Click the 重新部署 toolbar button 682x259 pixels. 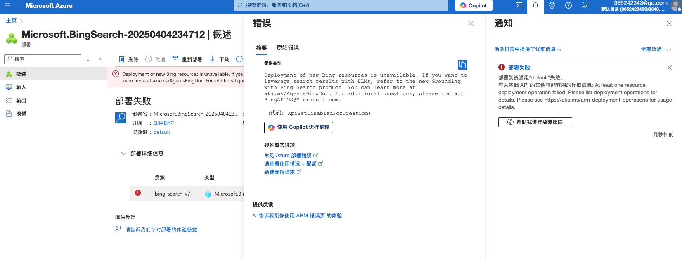pyautogui.click(x=187, y=59)
